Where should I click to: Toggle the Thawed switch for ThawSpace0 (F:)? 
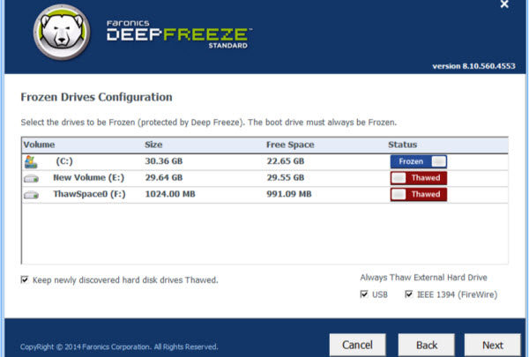click(419, 194)
